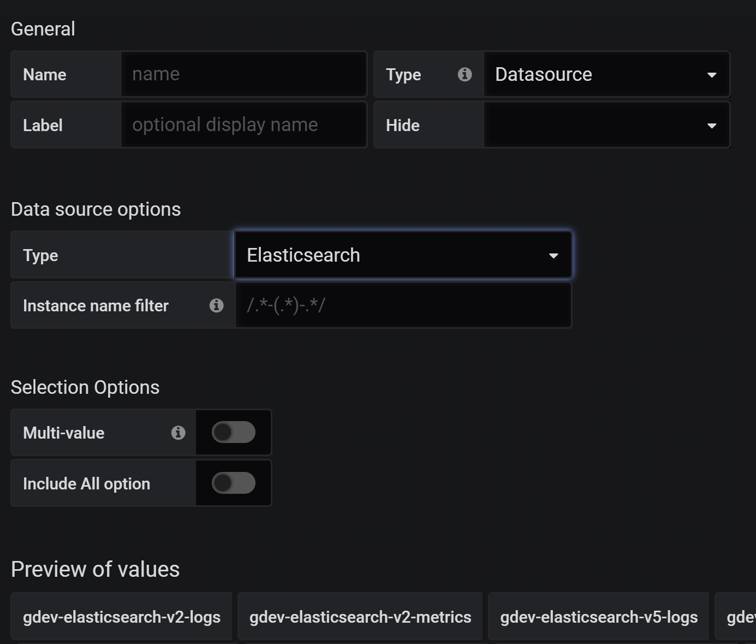Click the chevron on the Hide dropdown
The width and height of the screenshot is (756, 644).
pos(711,125)
